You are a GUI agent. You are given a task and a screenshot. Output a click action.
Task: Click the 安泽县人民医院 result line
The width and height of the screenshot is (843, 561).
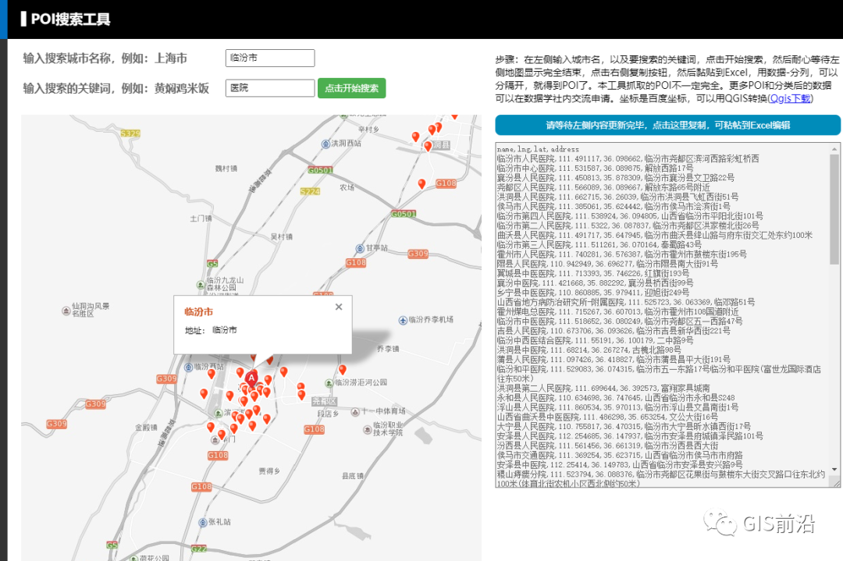(x=630, y=436)
